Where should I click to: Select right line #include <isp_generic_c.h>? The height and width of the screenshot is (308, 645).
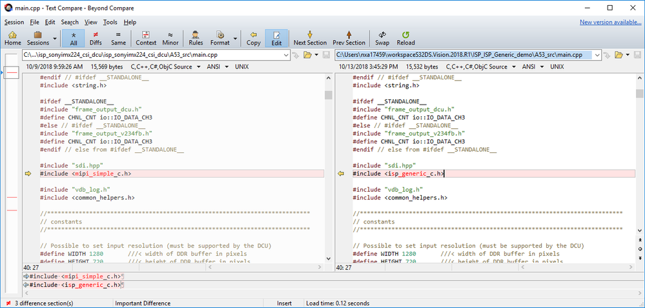point(494,174)
